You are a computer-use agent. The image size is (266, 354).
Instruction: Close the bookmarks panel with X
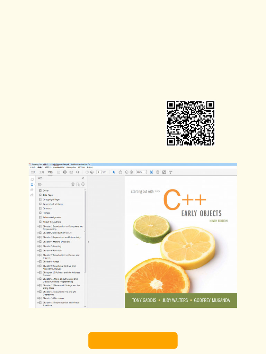[83, 178]
